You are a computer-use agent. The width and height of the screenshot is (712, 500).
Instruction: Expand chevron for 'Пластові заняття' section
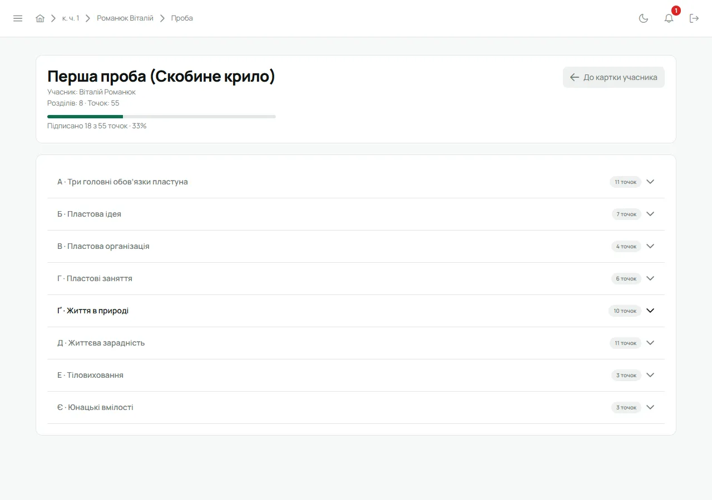pos(650,278)
